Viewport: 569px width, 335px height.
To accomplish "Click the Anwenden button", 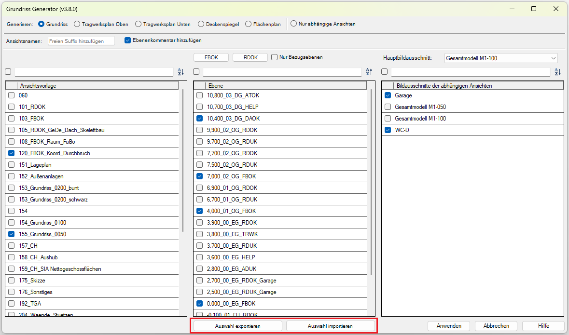I will pyautogui.click(x=449, y=326).
